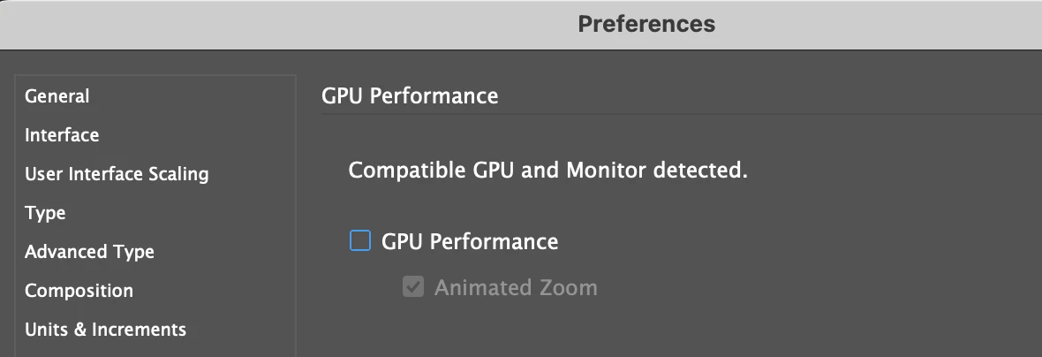Viewport: 1042px width, 357px height.
Task: Open User Interface Scaling preferences
Action: tap(117, 174)
